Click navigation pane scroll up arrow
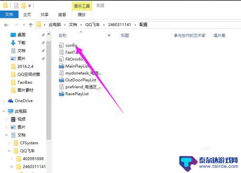The width and height of the screenshot is (241, 173). 49,35
